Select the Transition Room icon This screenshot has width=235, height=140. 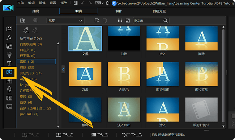(x=9, y=72)
